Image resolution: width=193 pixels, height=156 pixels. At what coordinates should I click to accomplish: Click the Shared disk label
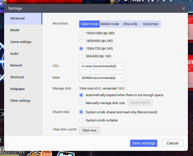pyautogui.click(x=61, y=112)
